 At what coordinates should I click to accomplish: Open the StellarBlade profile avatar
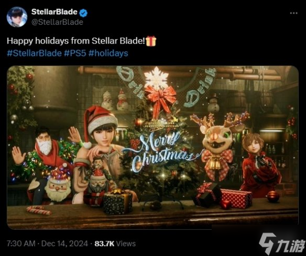click(x=17, y=17)
